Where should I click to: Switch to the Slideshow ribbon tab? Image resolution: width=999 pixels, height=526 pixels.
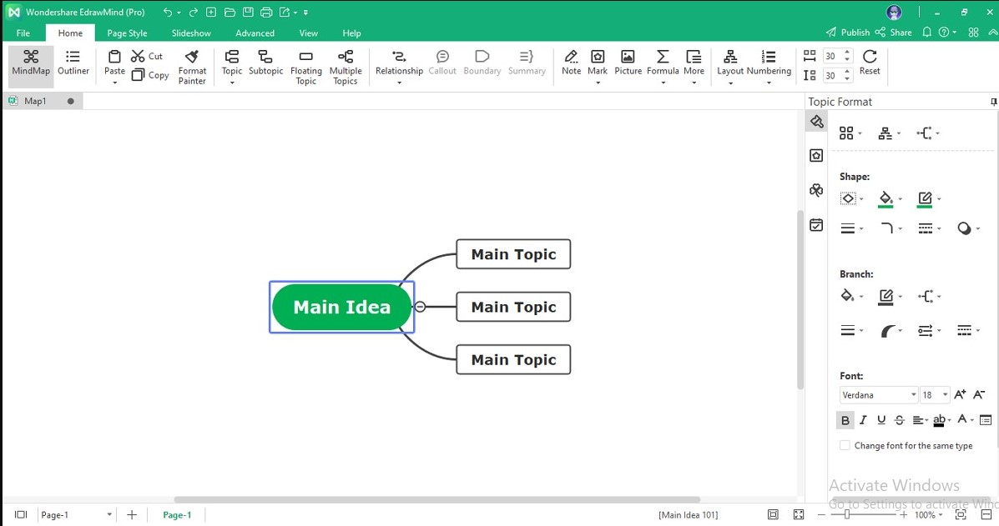tap(191, 33)
